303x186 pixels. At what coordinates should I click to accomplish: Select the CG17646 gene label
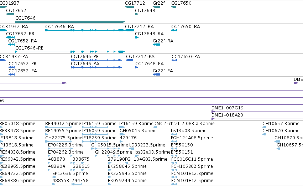[25, 18]
